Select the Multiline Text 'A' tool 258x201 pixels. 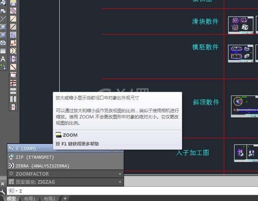click(3, 59)
